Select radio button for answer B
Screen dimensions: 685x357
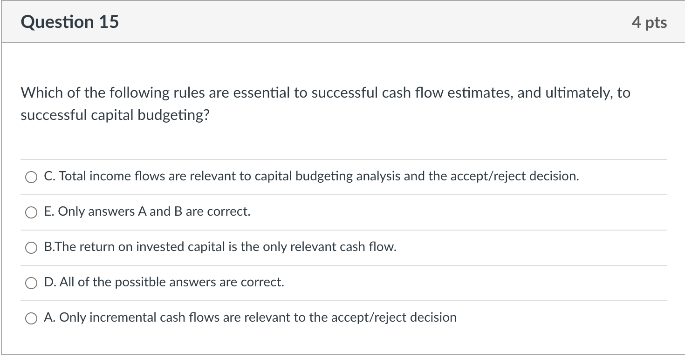pyautogui.click(x=31, y=247)
